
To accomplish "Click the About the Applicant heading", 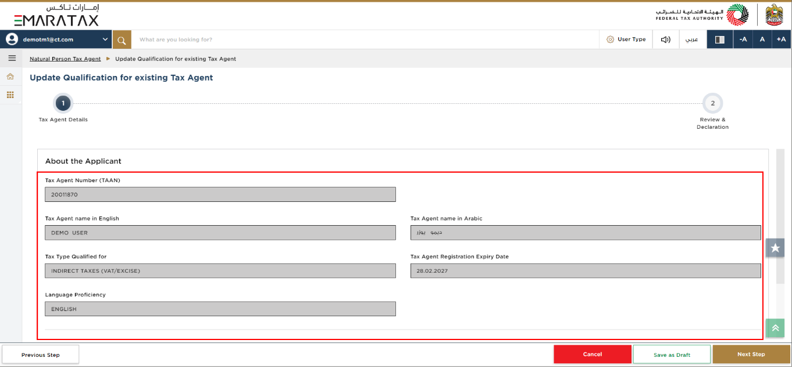I will click(83, 161).
